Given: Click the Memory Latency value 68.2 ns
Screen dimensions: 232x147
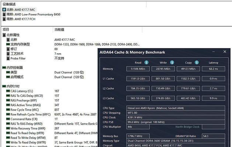Looking at the screenshot, I should point(213,69).
